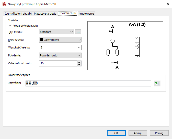Decrease Odległość od rzutu spinner value

click(x=79, y=65)
